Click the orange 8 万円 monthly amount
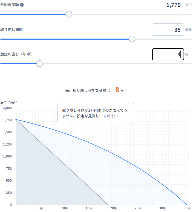This screenshot has width=195, height=212. point(121,90)
